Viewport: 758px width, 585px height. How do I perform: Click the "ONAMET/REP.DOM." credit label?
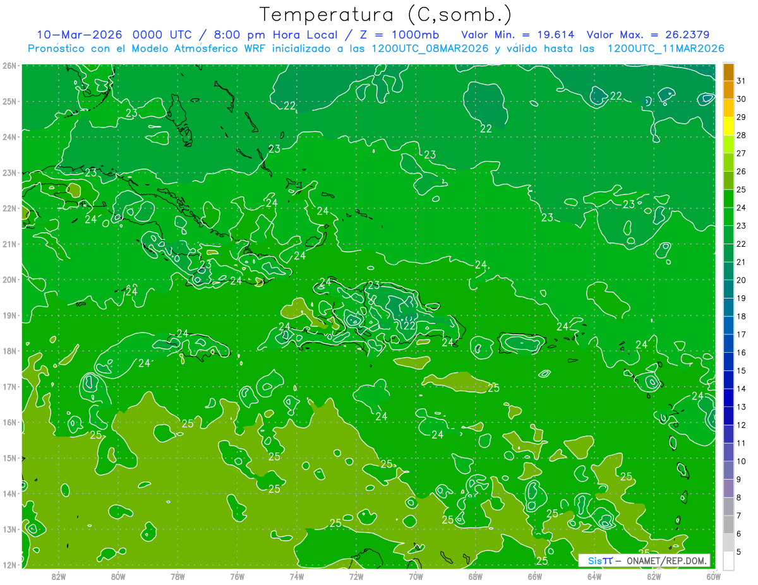coord(666,560)
